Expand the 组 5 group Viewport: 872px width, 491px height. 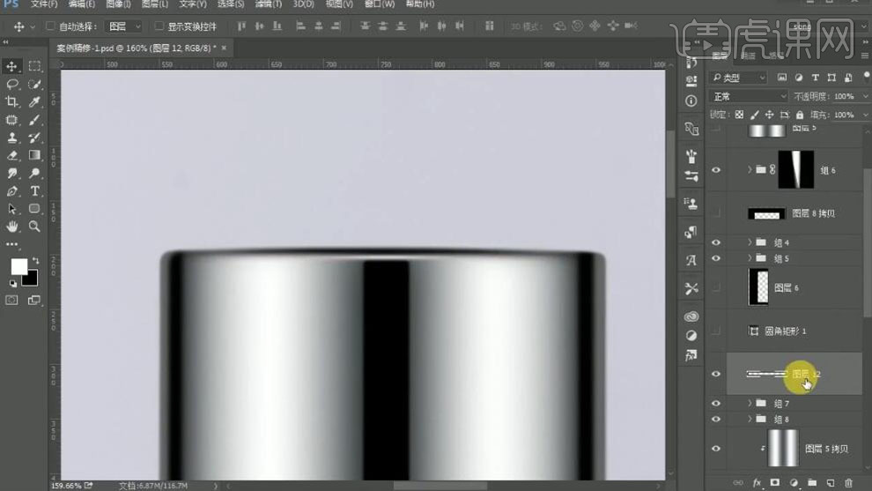(749, 258)
